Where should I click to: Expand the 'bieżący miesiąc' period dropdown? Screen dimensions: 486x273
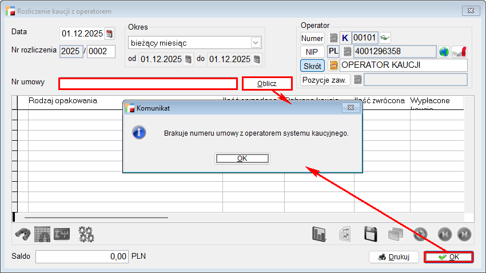[x=254, y=43]
